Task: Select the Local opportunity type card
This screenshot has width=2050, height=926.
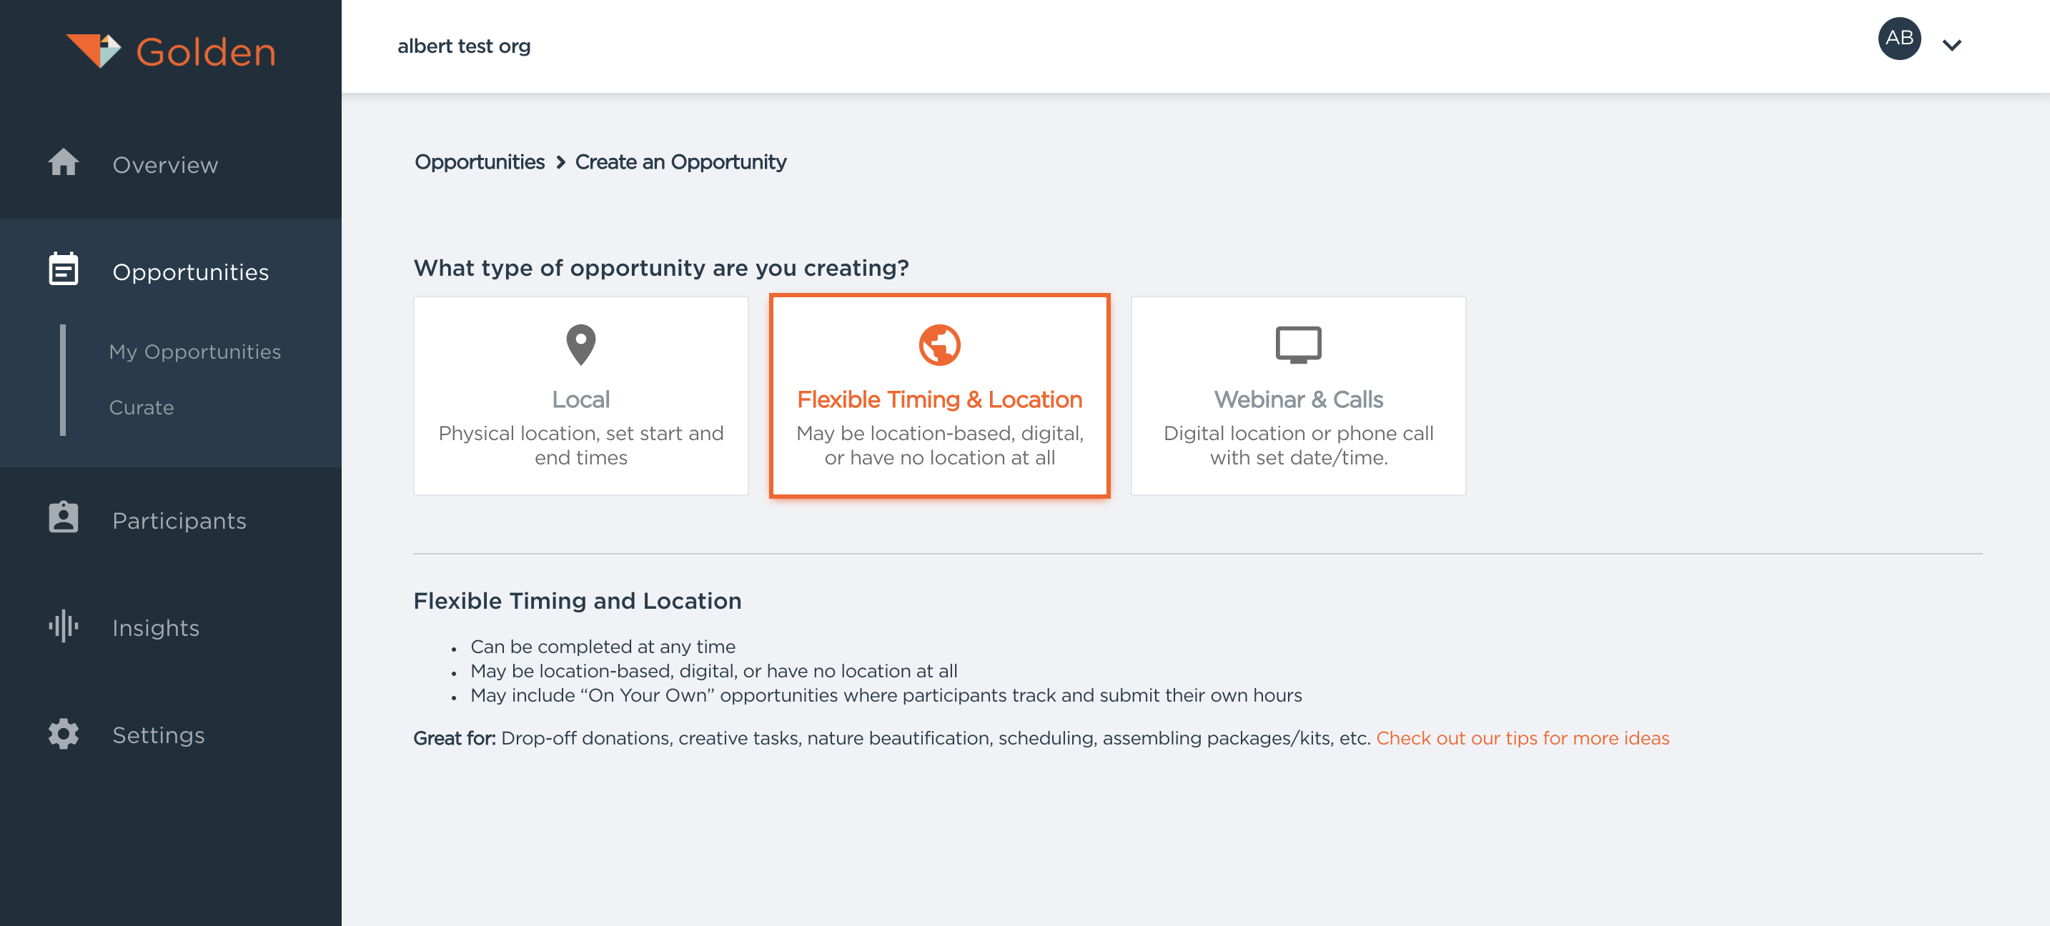Action: click(580, 395)
